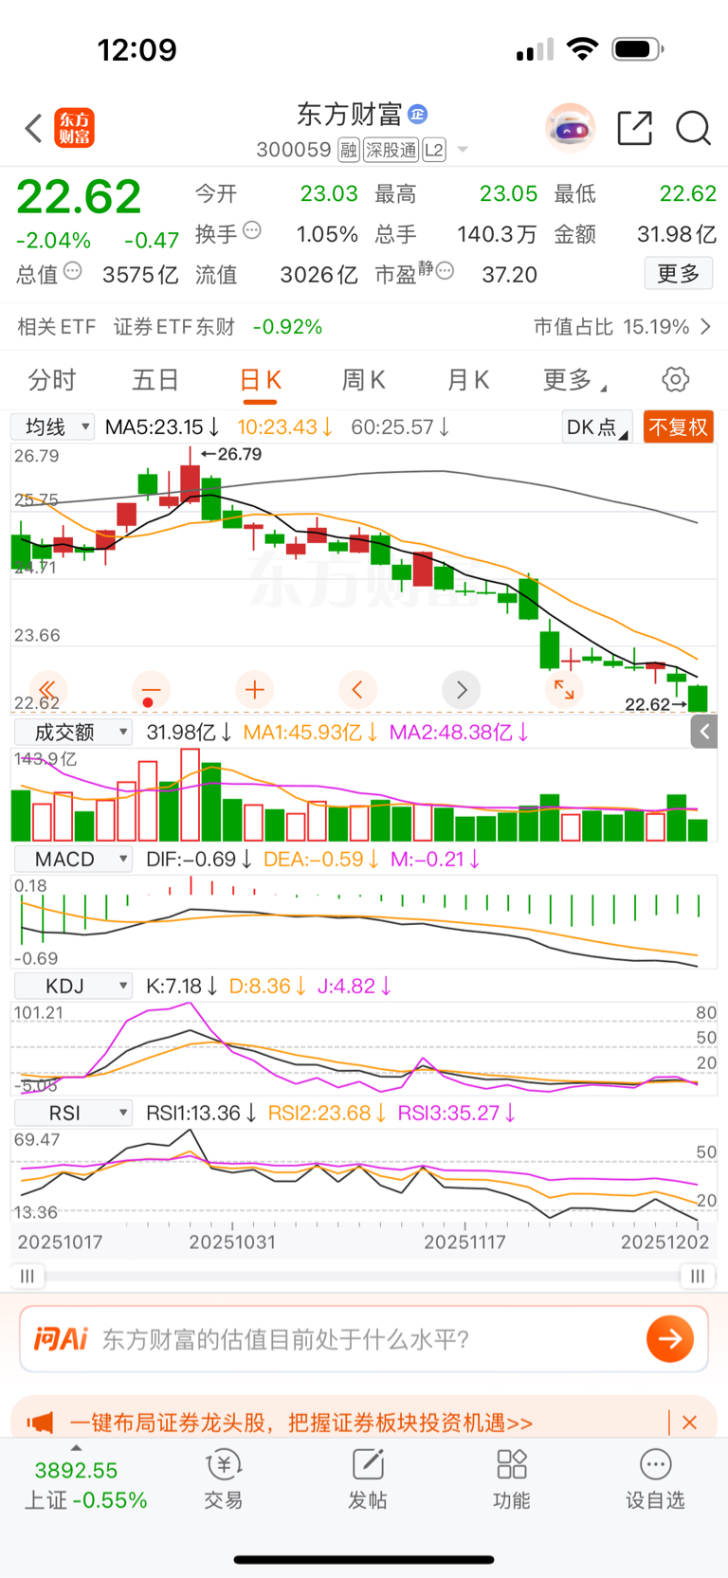Submit AI question with orange arrow button
Viewport: 728px width, 1578px height.
[670, 1339]
